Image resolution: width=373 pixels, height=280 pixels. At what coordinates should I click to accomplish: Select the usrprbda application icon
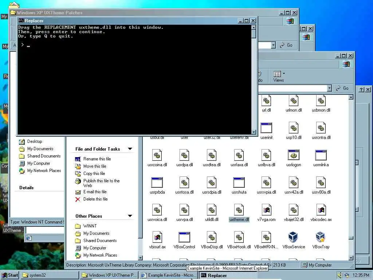(157, 183)
